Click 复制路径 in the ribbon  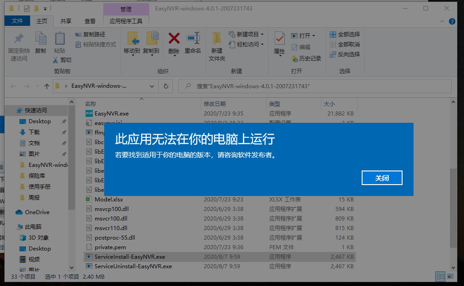pyautogui.click(x=90, y=34)
